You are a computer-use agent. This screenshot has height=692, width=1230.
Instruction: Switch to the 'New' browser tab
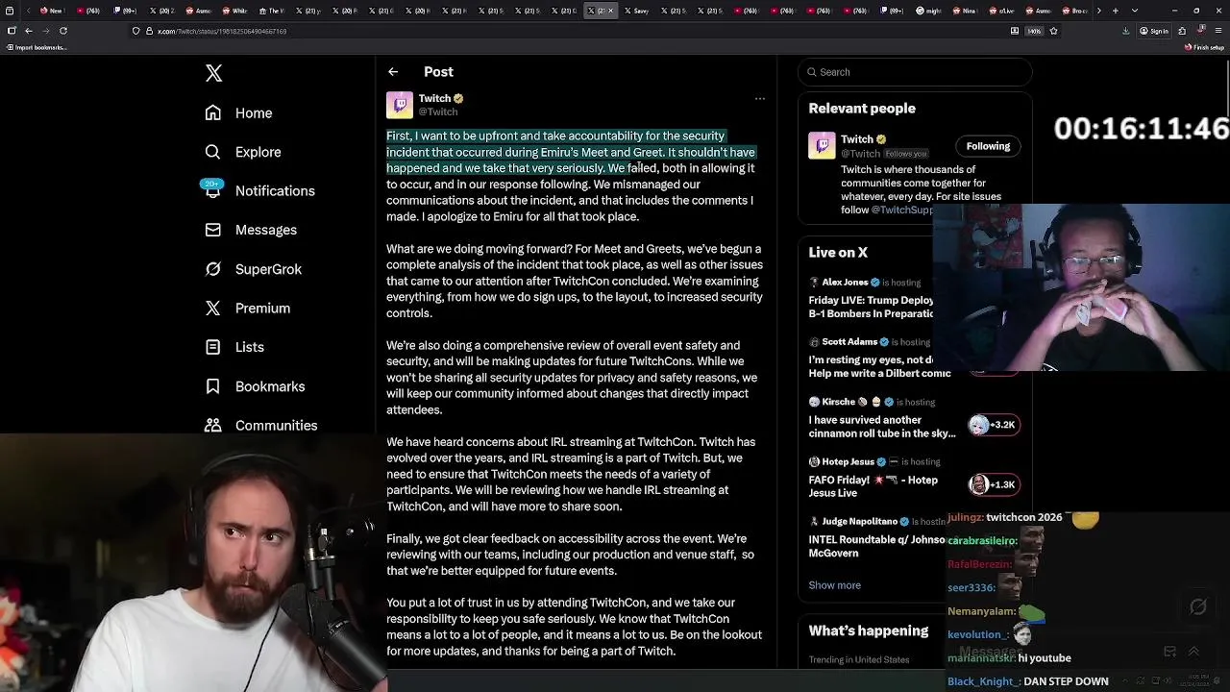[52, 11]
